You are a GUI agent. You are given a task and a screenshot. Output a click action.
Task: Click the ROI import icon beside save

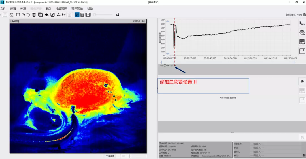(11, 15)
